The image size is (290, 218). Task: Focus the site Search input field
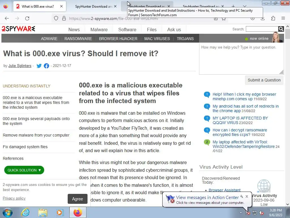coord(262,29)
